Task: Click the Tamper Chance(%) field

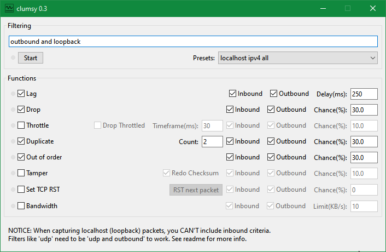Action: [x=364, y=173]
